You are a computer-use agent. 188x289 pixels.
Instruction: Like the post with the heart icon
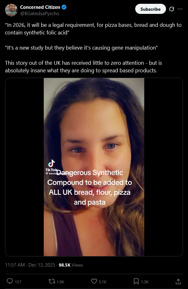[x=94, y=281]
